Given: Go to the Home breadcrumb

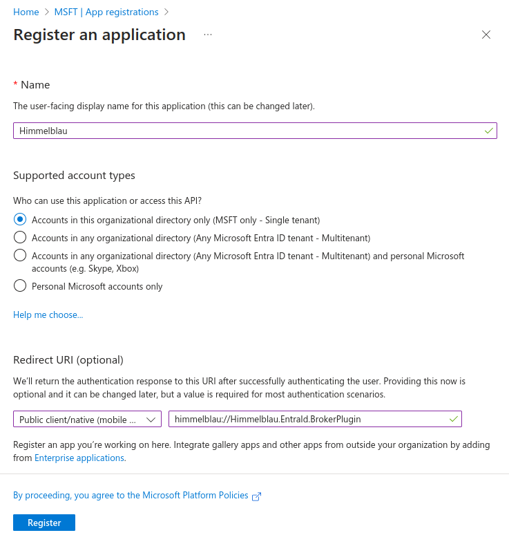Looking at the screenshot, I should pos(26,12).
